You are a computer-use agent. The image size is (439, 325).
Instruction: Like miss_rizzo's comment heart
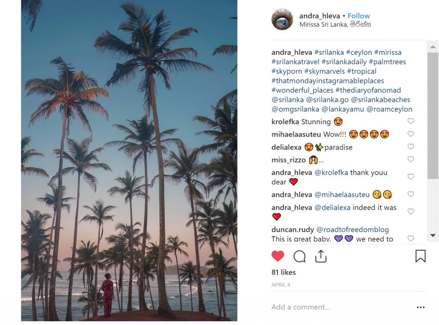tap(411, 159)
